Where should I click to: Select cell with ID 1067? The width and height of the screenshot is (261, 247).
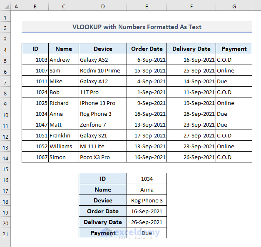point(35,157)
